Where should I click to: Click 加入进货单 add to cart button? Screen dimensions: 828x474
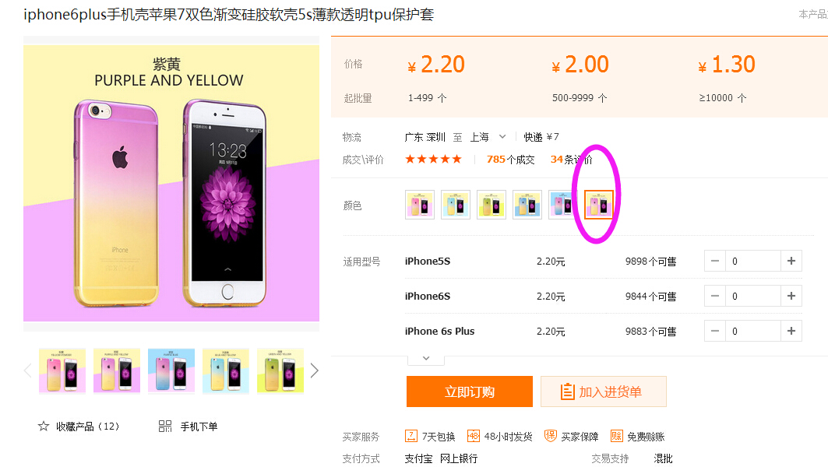604,391
